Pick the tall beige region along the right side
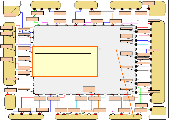Image resolution: width=169 pixels, height=120 pixels. coord(158,62)
